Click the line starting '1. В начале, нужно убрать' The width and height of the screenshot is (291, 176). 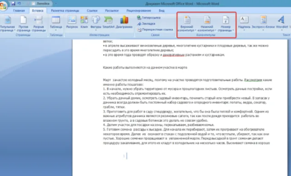[x=187, y=89]
